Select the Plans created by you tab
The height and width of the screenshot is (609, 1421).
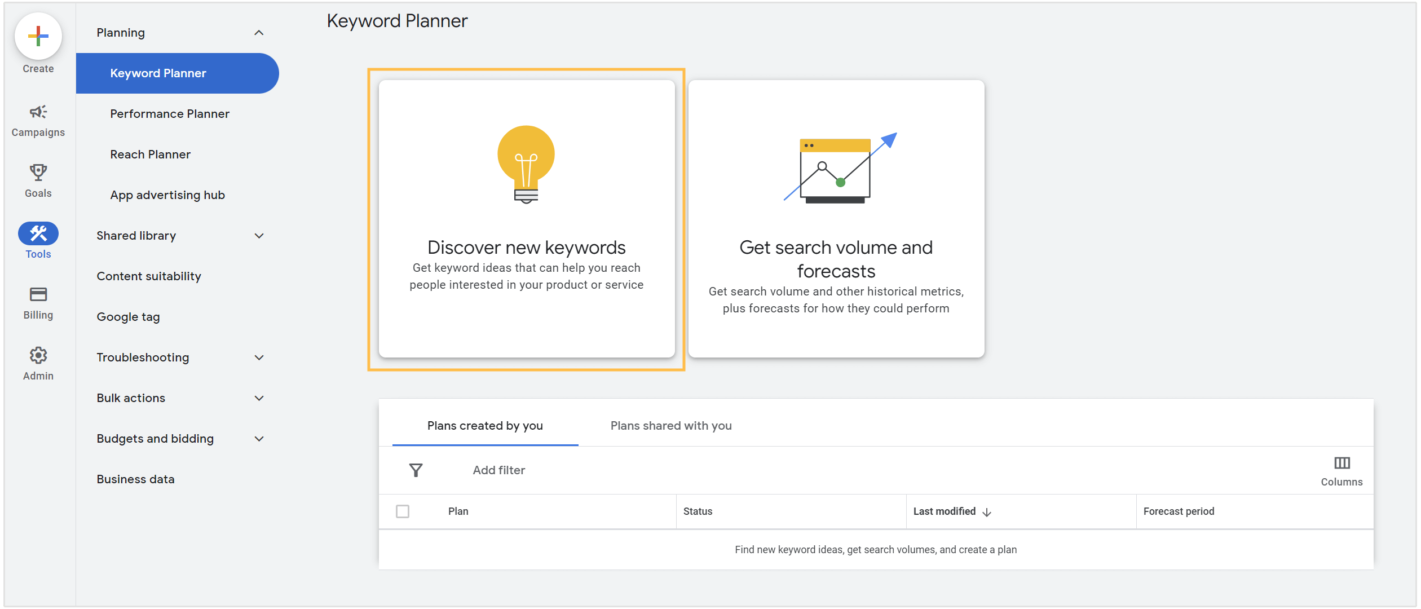[485, 426]
